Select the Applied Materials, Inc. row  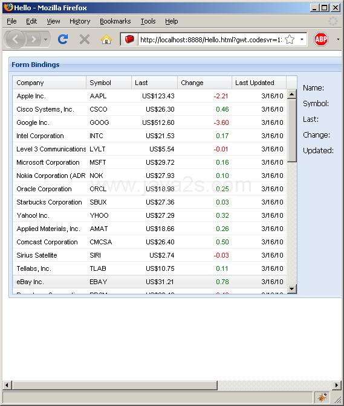(149, 229)
